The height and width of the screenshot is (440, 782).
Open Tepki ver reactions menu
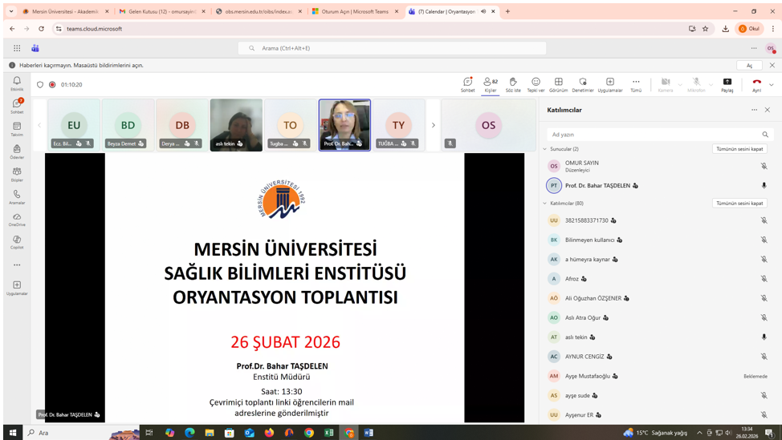coord(536,84)
